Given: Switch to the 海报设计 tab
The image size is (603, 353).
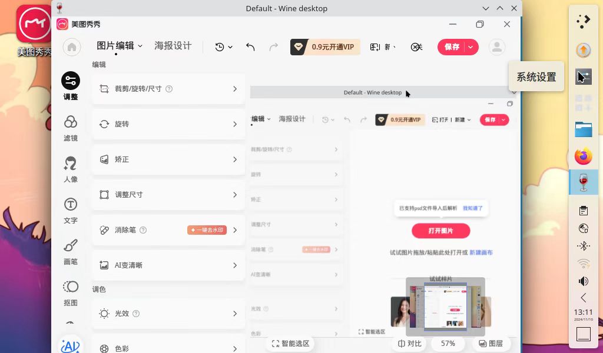Looking at the screenshot, I should (x=173, y=46).
